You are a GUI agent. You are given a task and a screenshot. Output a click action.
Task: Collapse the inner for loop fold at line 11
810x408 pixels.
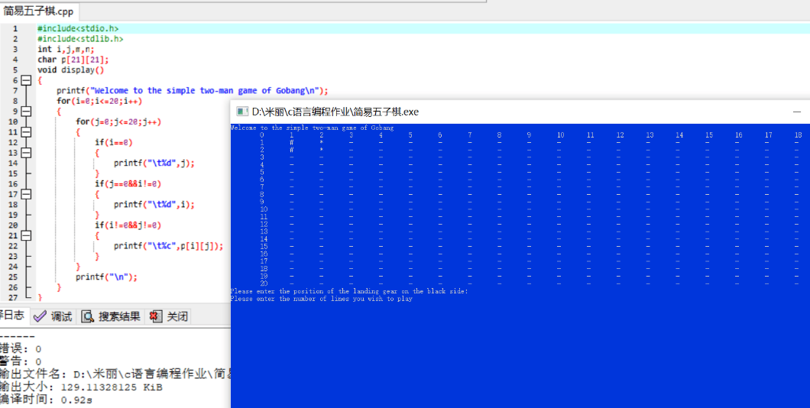(x=26, y=132)
